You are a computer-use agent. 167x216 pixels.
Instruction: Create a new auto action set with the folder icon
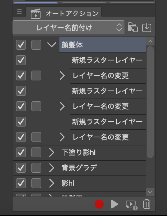click(x=133, y=27)
